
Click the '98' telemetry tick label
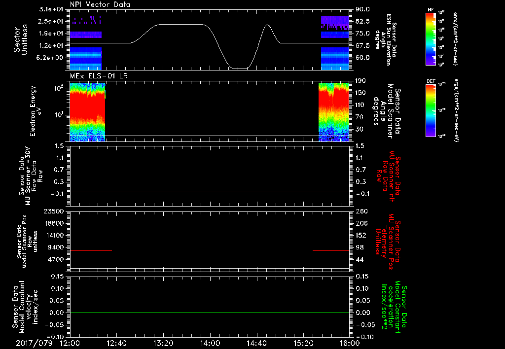[360, 247]
